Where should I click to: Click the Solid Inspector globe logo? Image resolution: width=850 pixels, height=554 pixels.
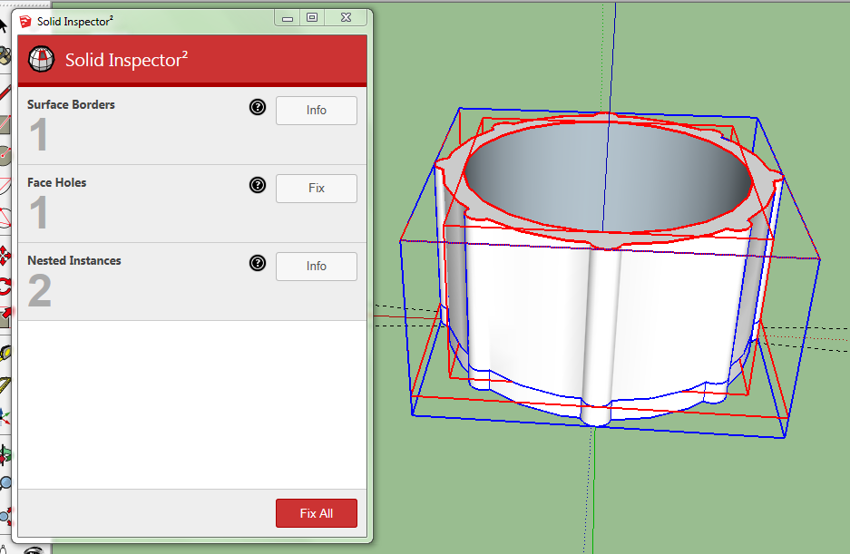pyautogui.click(x=41, y=59)
